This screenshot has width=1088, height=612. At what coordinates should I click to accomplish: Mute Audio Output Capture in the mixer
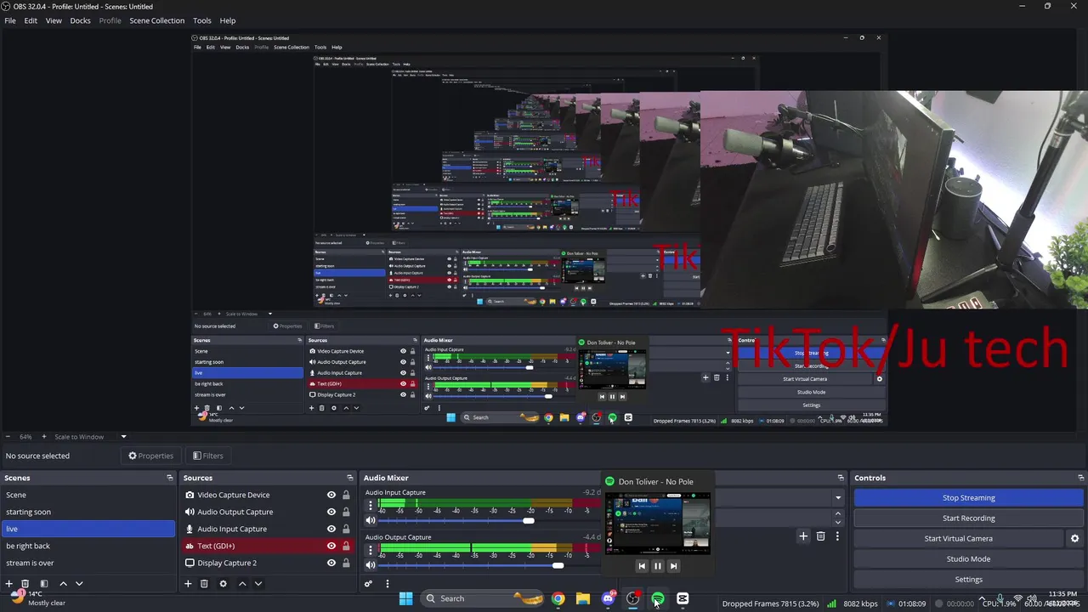click(371, 565)
